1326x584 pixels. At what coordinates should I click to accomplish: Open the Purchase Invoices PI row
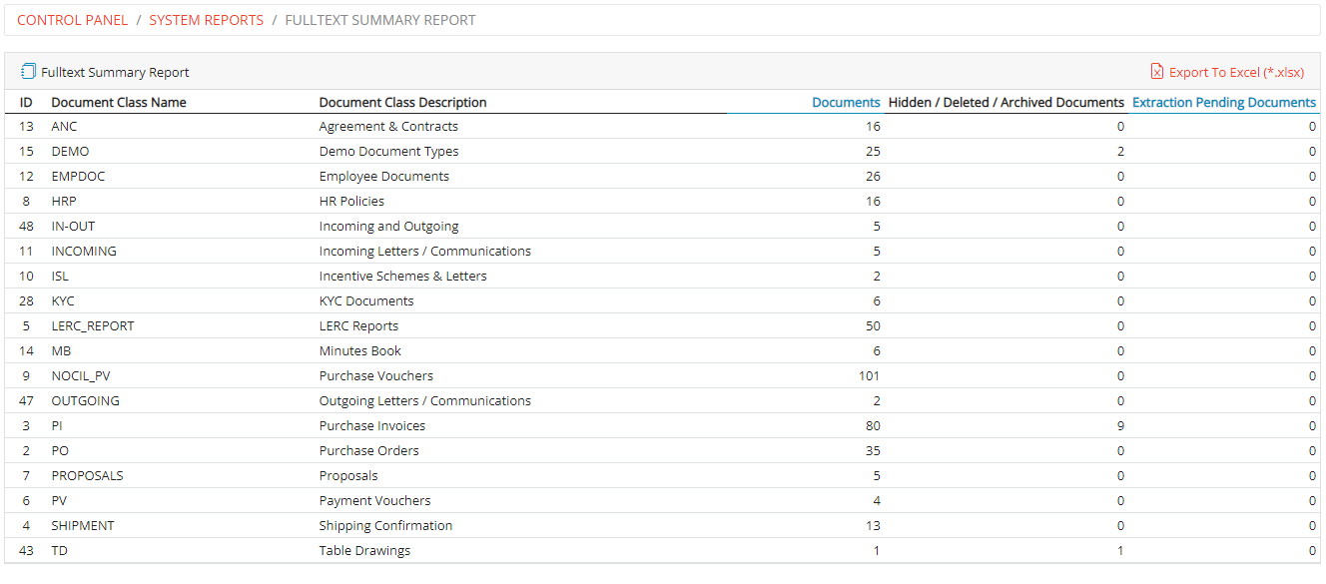click(x=57, y=425)
